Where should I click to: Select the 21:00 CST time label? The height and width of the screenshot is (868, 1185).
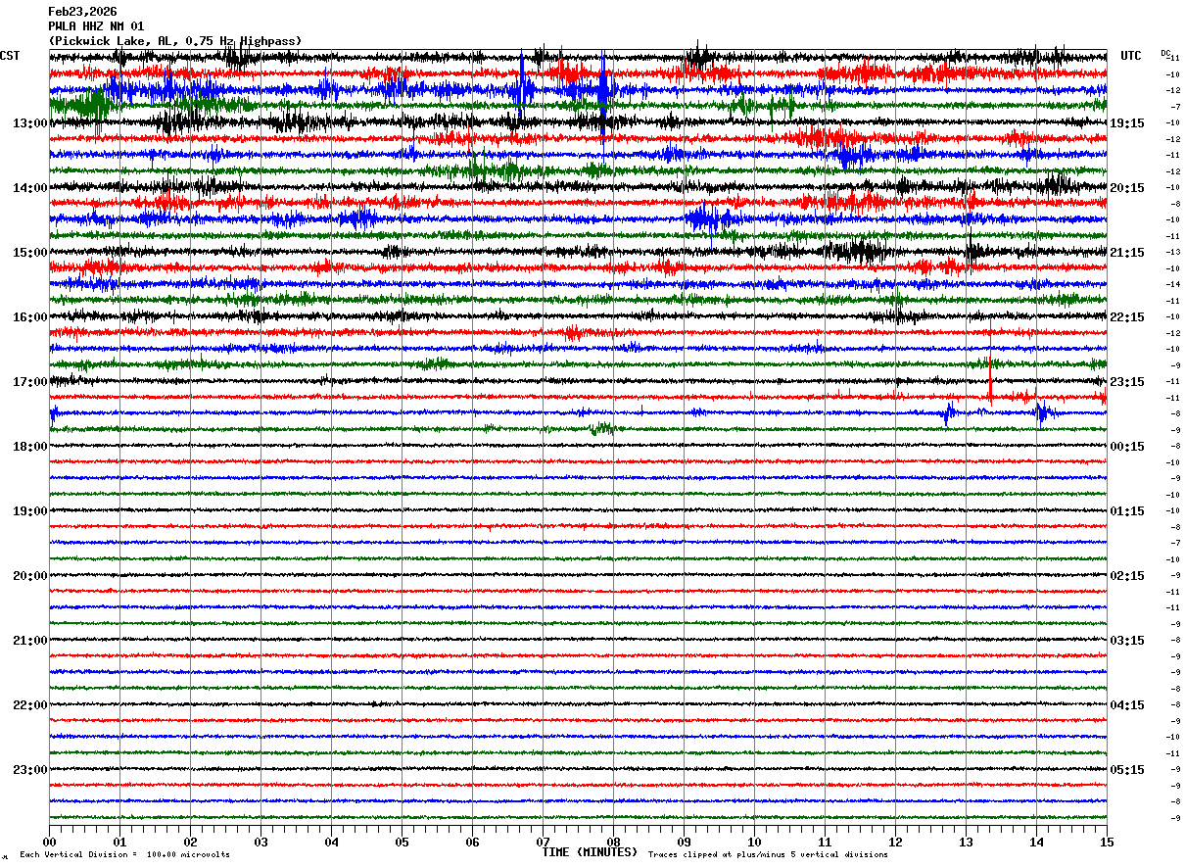[x=30, y=641]
